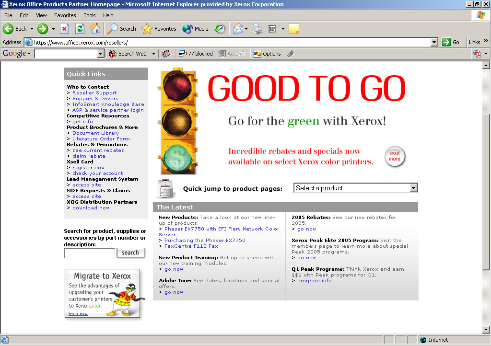Viewport: 491px width, 346px height.
Task: Open the Mail toolbar icon
Action: [x=238, y=29]
